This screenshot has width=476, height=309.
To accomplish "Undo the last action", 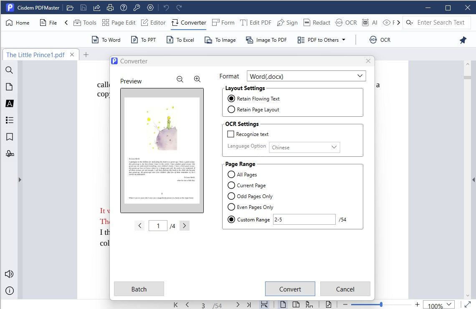I will click(x=166, y=8).
